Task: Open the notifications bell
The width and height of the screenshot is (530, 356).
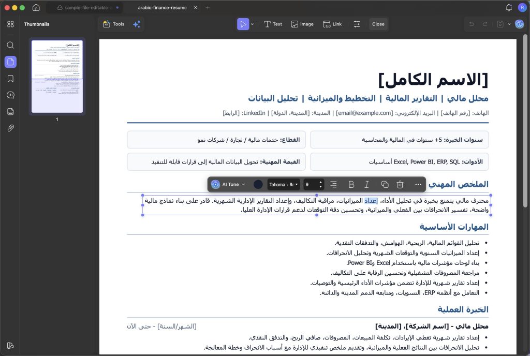Action: pyautogui.click(x=509, y=7)
